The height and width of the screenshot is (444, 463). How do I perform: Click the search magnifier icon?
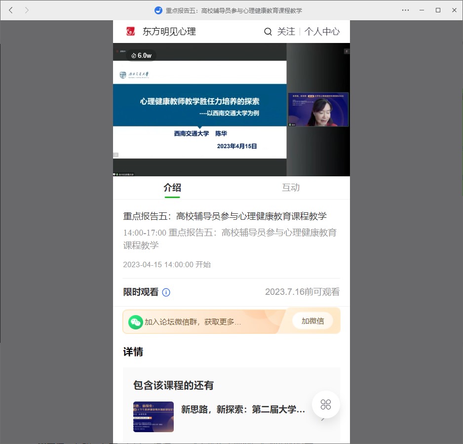coord(268,32)
